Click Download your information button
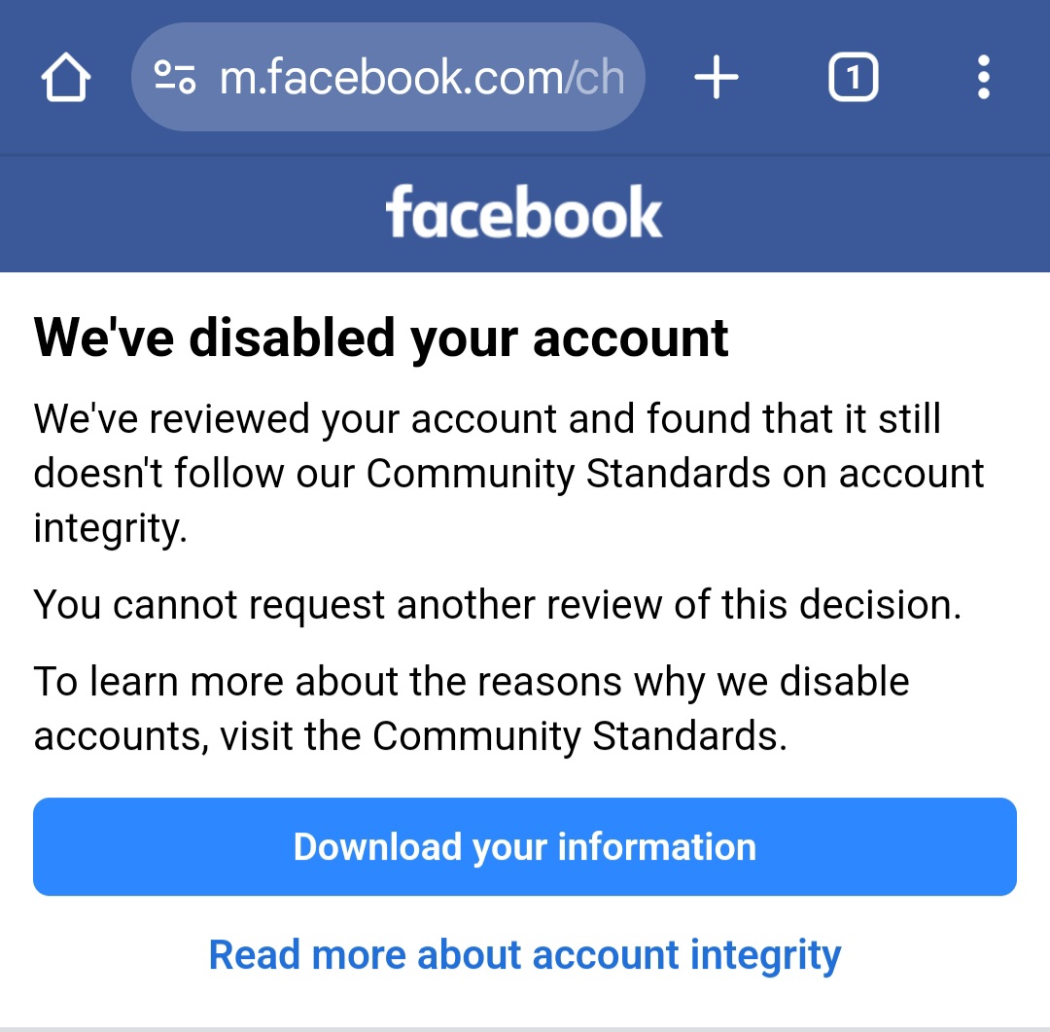1050x1032 pixels. pos(525,846)
